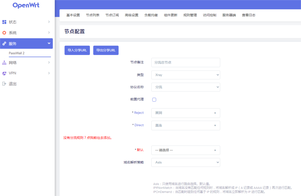The image size is (301, 196).
Task: Click the 退出 logout icon in sidebar
Action: pyautogui.click(x=4, y=84)
